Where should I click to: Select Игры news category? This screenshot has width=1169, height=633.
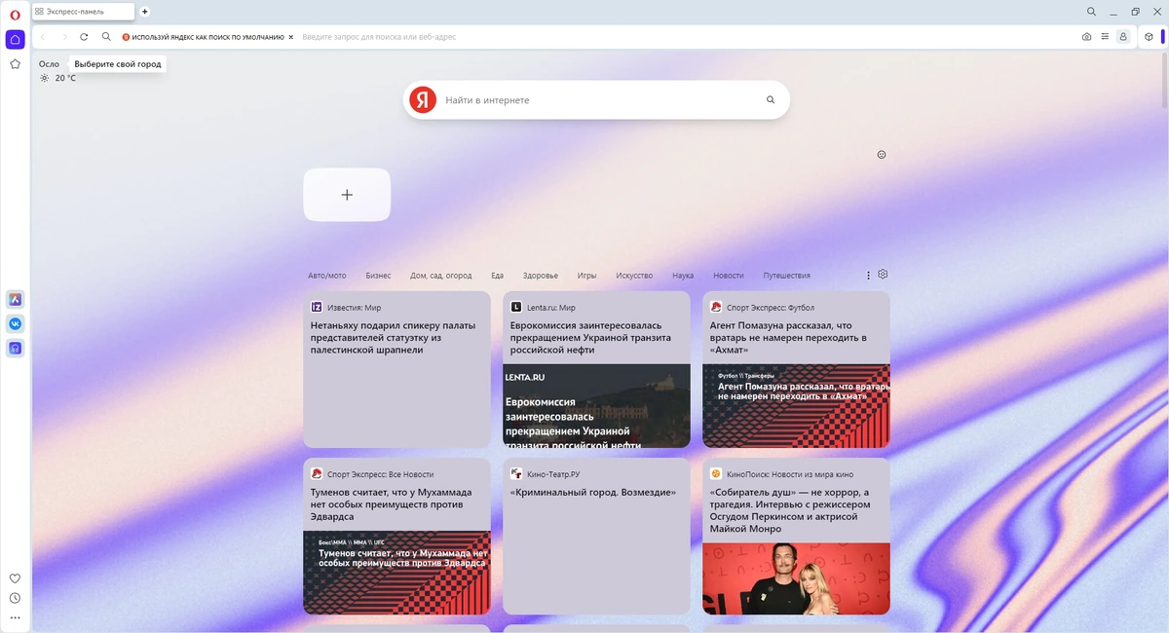(586, 276)
